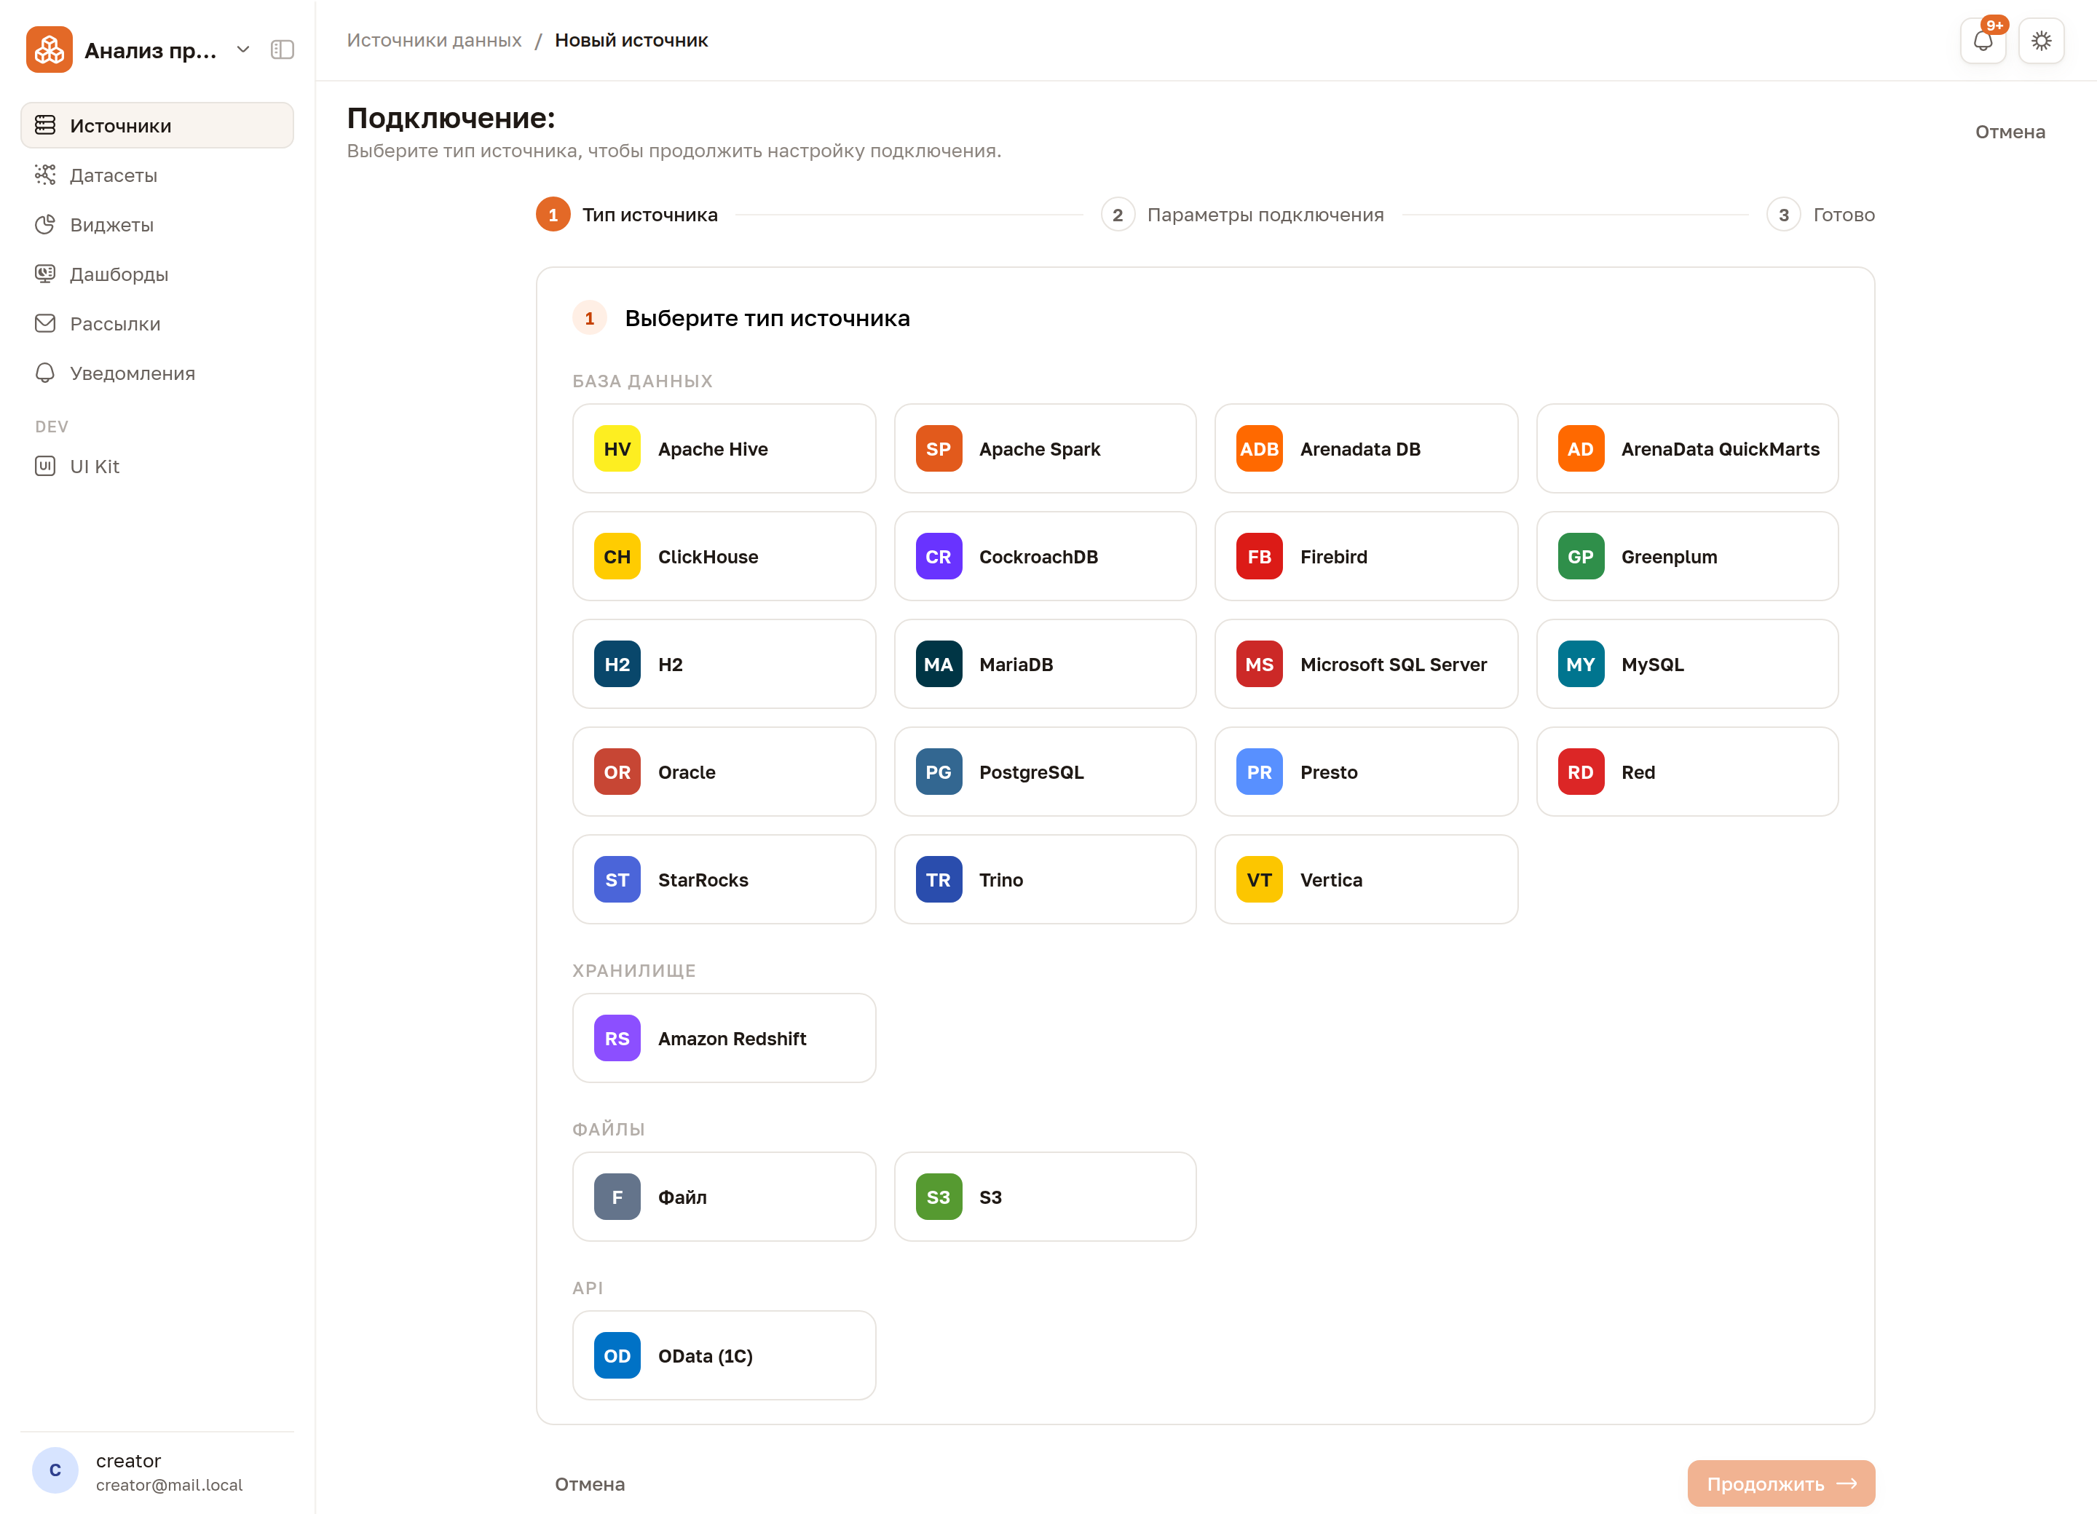The image size is (2097, 1514).
Task: Select MySQL source card
Action: pyautogui.click(x=1687, y=664)
